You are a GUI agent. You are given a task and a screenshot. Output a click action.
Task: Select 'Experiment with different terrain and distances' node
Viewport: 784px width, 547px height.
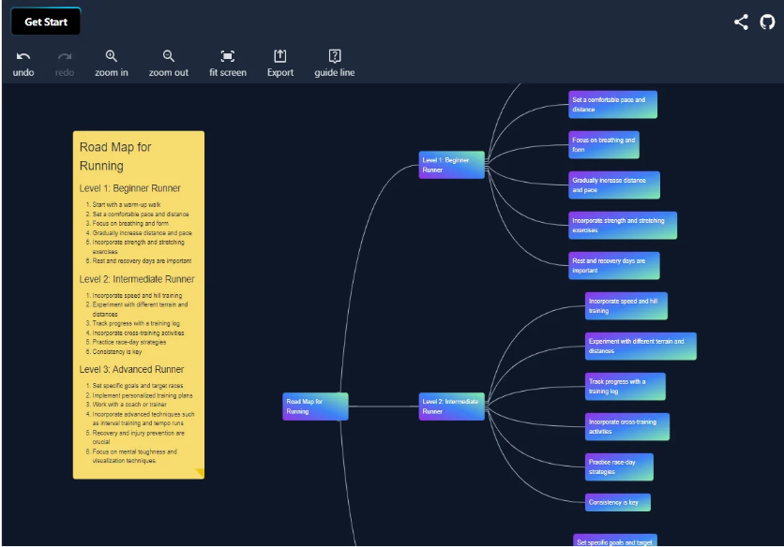(x=641, y=347)
